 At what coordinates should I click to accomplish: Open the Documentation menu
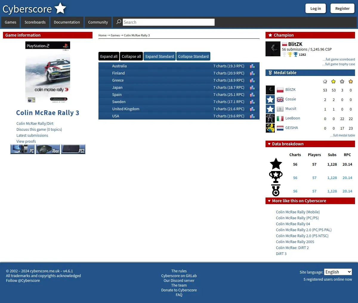pyautogui.click(x=67, y=22)
